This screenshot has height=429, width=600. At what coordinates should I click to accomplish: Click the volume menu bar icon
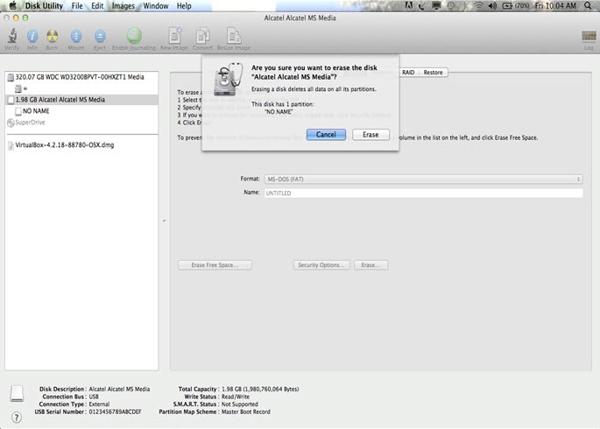pos(492,5)
